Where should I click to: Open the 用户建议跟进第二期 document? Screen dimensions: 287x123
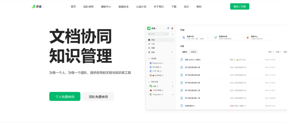pos(192,90)
